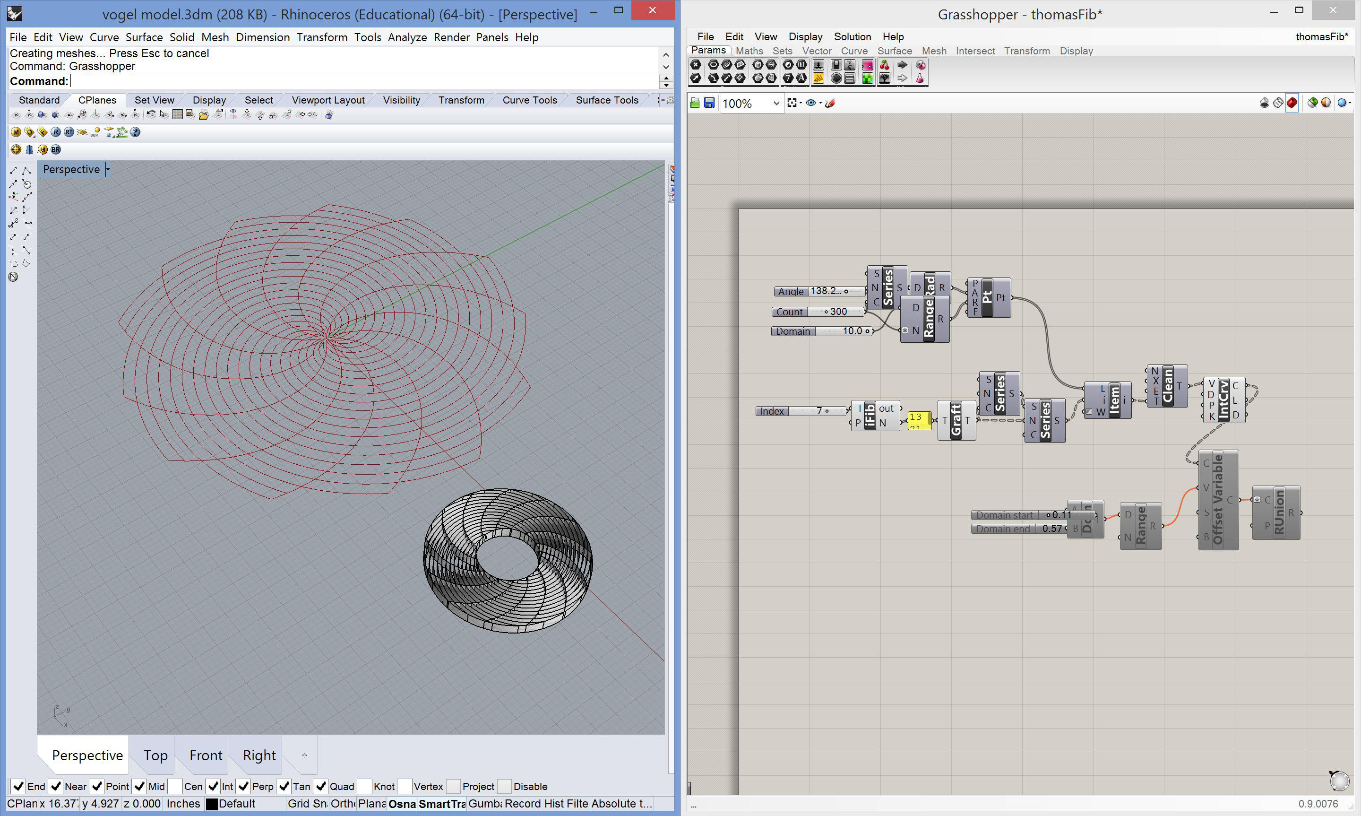Image resolution: width=1361 pixels, height=816 pixels.
Task: Click the red shaded preview mode icon
Action: coord(1292,103)
